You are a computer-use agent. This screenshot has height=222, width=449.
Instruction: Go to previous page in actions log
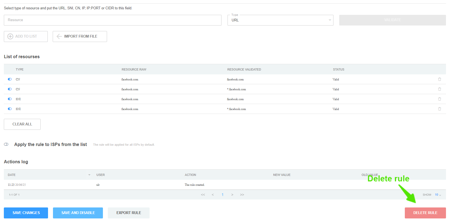213,195
